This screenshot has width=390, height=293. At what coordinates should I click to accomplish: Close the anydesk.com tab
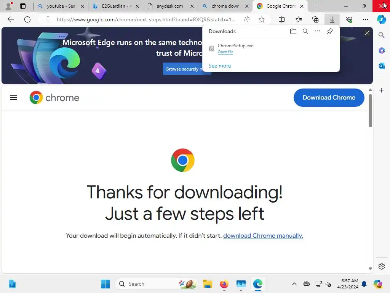pos(192,6)
